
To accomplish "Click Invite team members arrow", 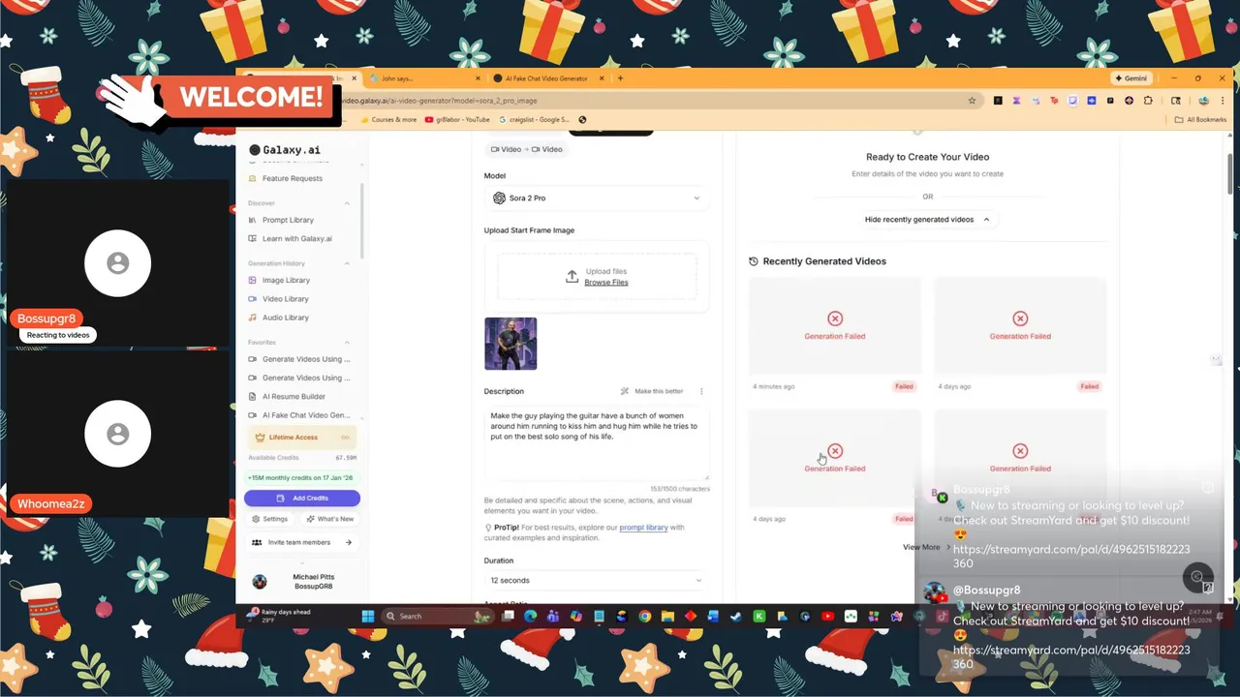I will pyautogui.click(x=349, y=542).
